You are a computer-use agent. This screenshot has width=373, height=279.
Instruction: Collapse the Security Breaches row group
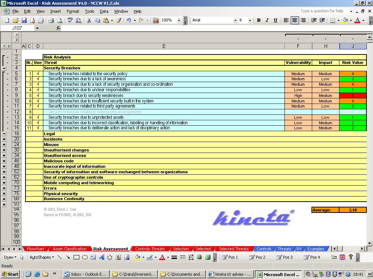pyautogui.click(x=4, y=68)
